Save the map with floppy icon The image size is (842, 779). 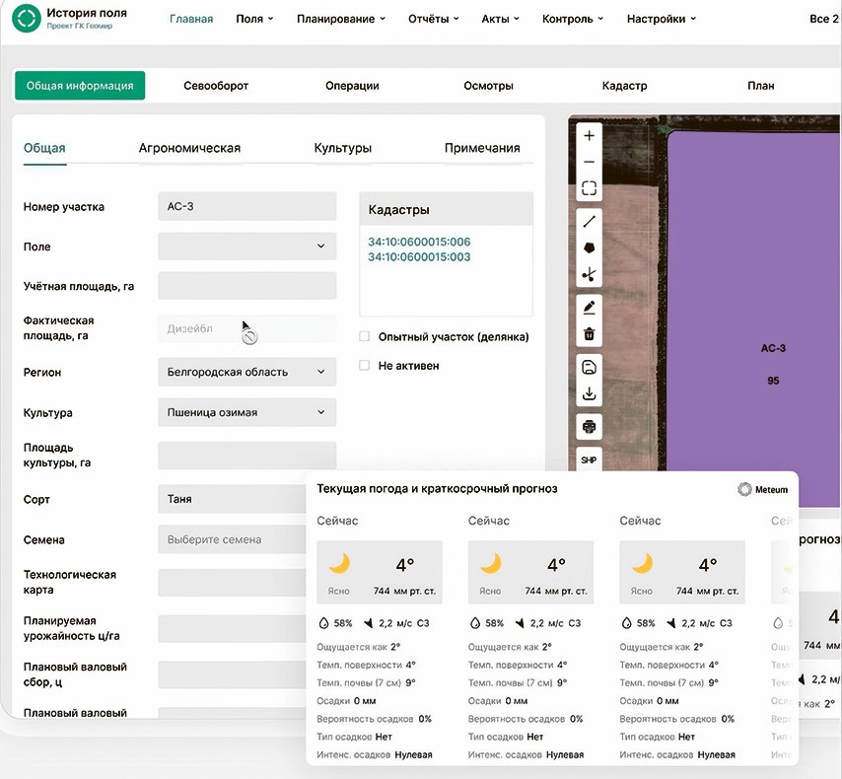(x=589, y=367)
